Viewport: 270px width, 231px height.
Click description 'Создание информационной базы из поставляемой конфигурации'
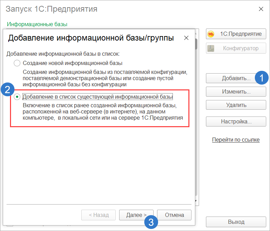105,78
